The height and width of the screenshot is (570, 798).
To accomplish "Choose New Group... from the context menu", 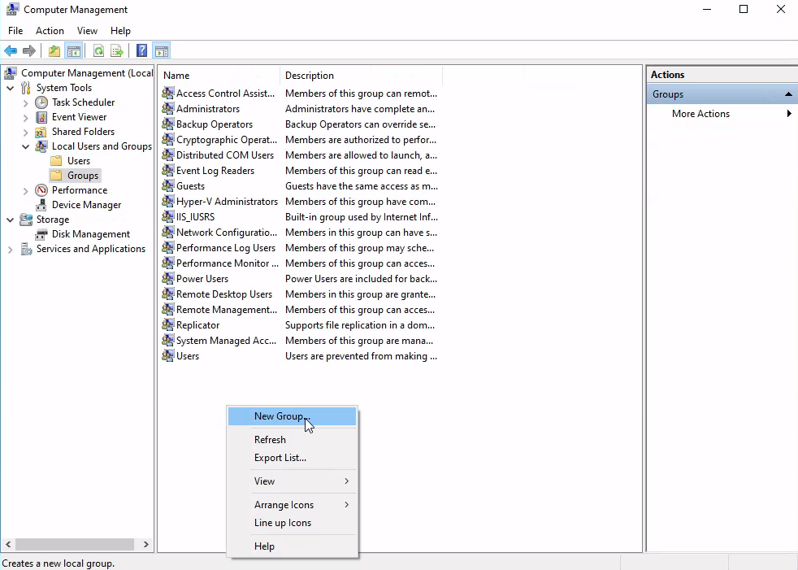I will [281, 416].
